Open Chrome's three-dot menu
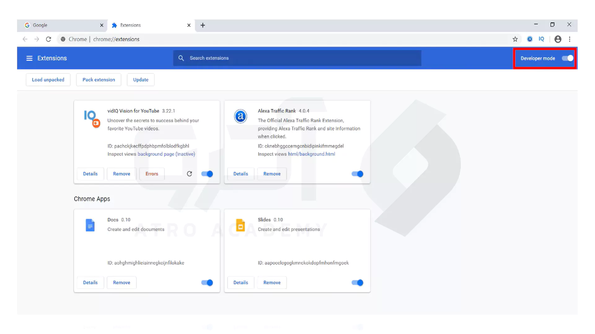The image size is (595, 334). [x=570, y=39]
